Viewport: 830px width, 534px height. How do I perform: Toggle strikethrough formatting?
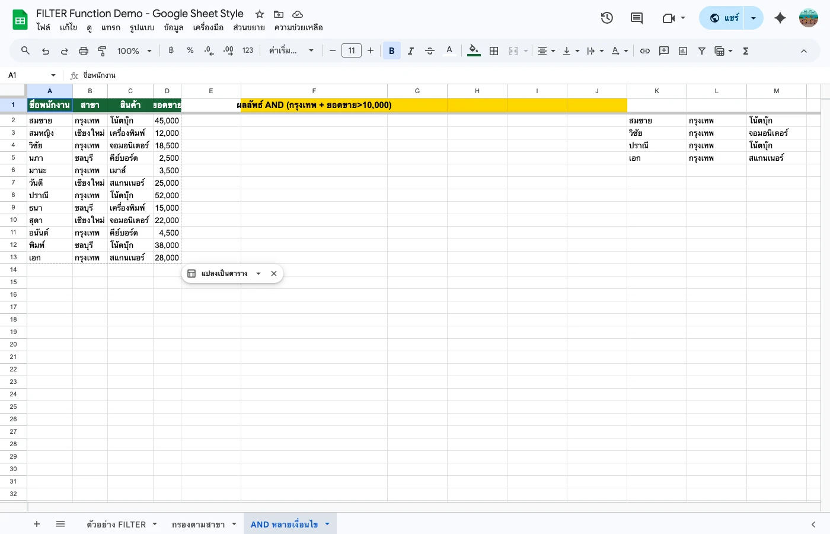(429, 50)
